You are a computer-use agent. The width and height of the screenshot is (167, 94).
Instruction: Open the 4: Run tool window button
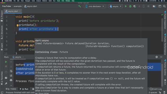click(x=24, y=89)
